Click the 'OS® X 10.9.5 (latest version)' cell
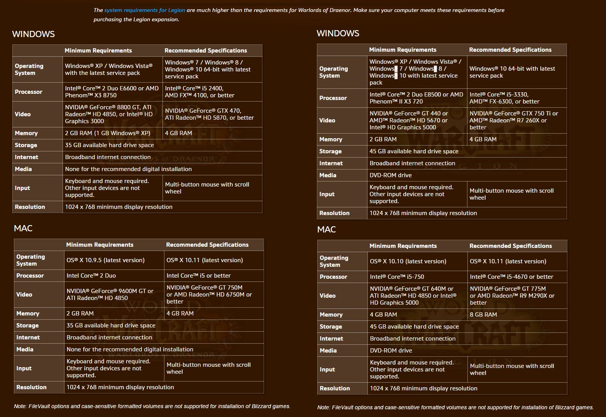Viewport: 606px width, 417px height. click(x=114, y=260)
